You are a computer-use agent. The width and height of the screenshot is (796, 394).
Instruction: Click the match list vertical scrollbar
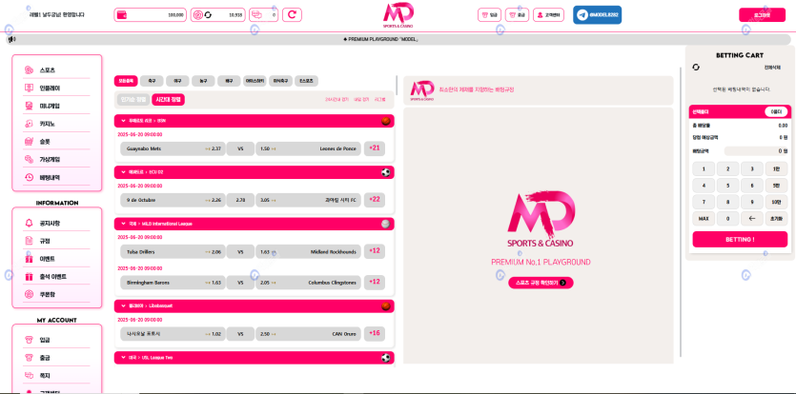tap(397, 86)
